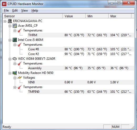Click the thermometer icon under Mobility Radeon Voltages section
137x130 pixels.
coord(20,87)
